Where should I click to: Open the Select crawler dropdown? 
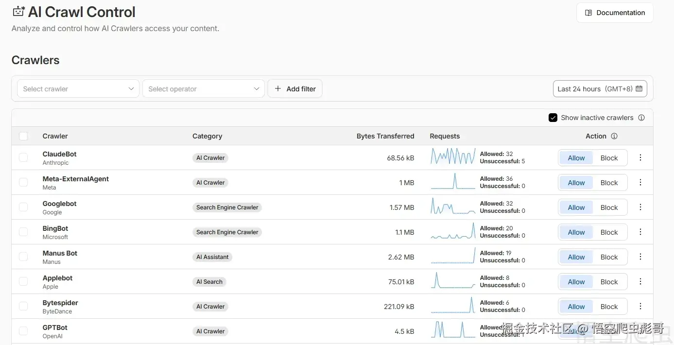[x=78, y=89]
